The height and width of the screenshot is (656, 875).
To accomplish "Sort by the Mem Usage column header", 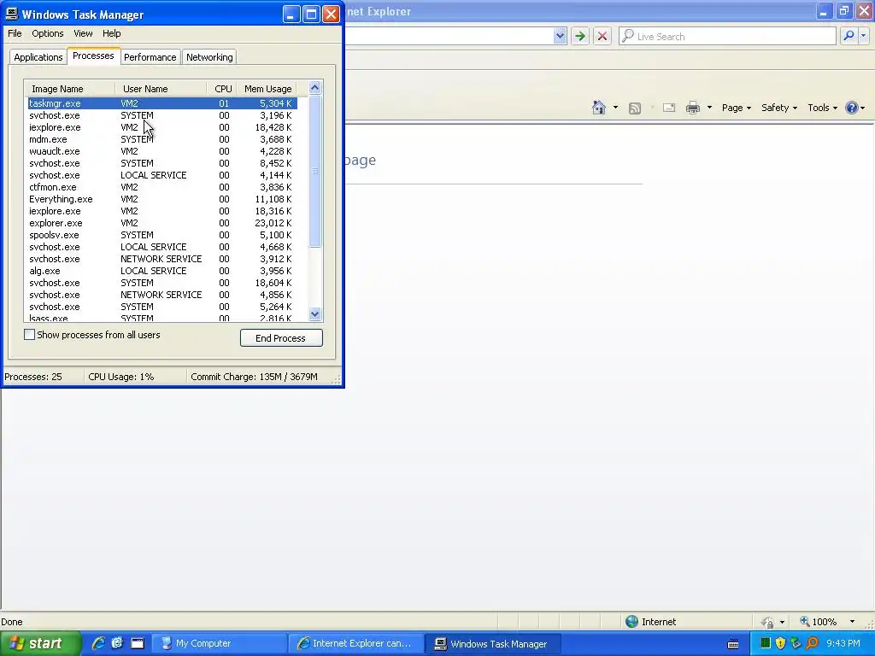I will click(x=267, y=89).
